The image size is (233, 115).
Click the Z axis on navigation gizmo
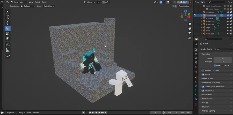coord(185,11)
